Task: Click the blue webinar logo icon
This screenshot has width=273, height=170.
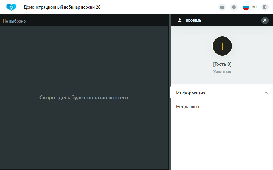Action: (x=11, y=7)
